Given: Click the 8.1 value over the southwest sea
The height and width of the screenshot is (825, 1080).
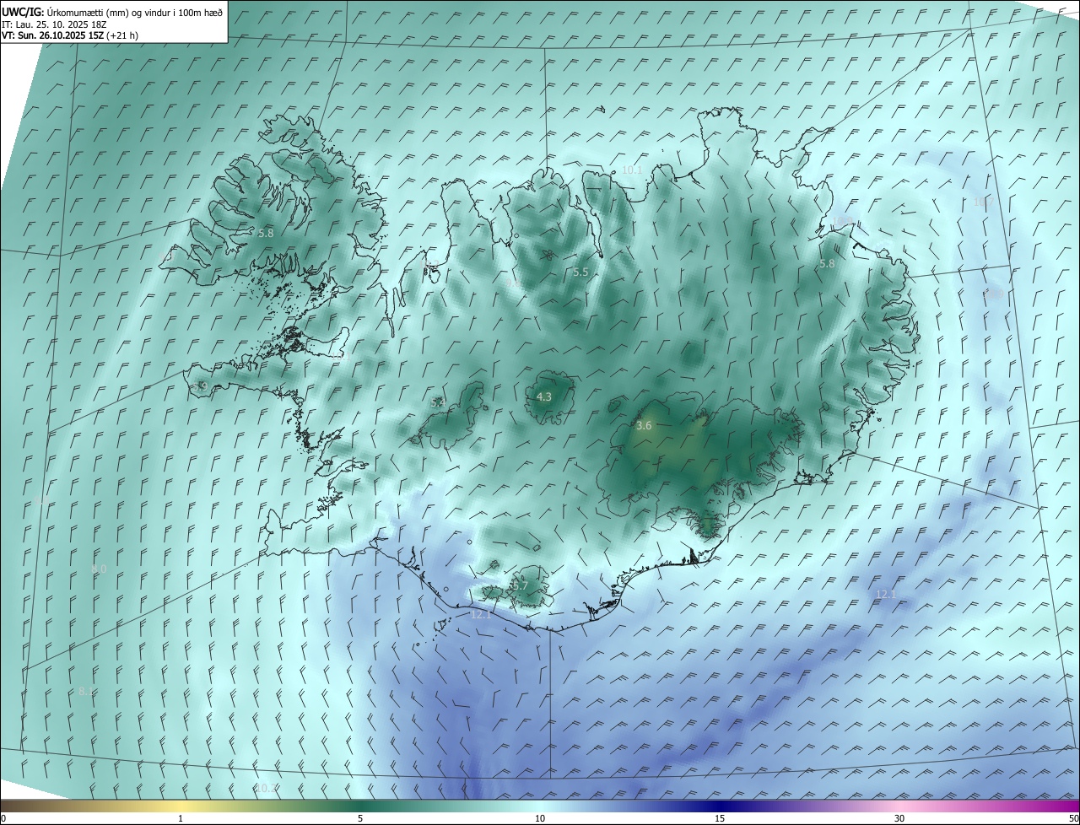Looking at the screenshot, I should click(85, 692).
